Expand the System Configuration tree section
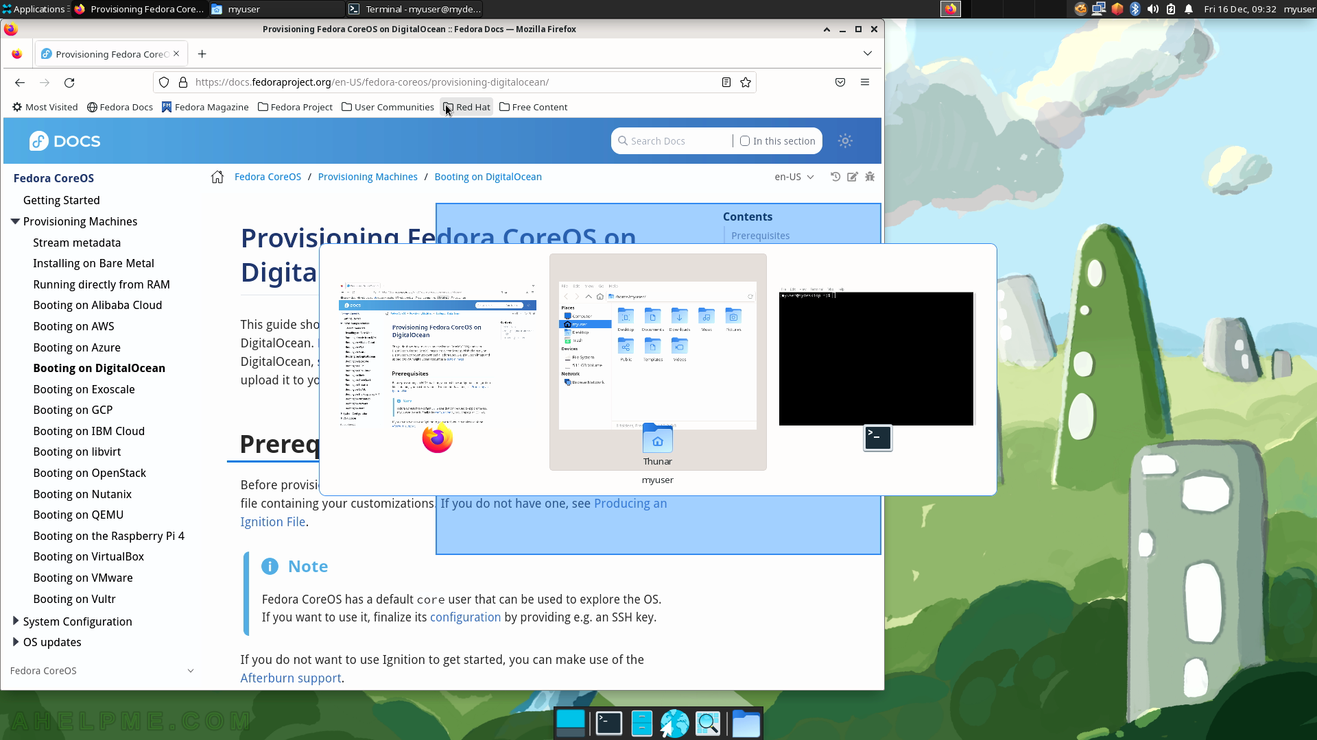 coord(15,621)
